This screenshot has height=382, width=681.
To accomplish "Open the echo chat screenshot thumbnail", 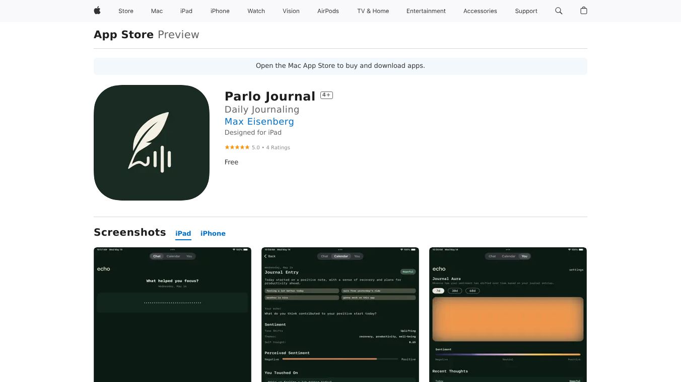I will click(172, 315).
